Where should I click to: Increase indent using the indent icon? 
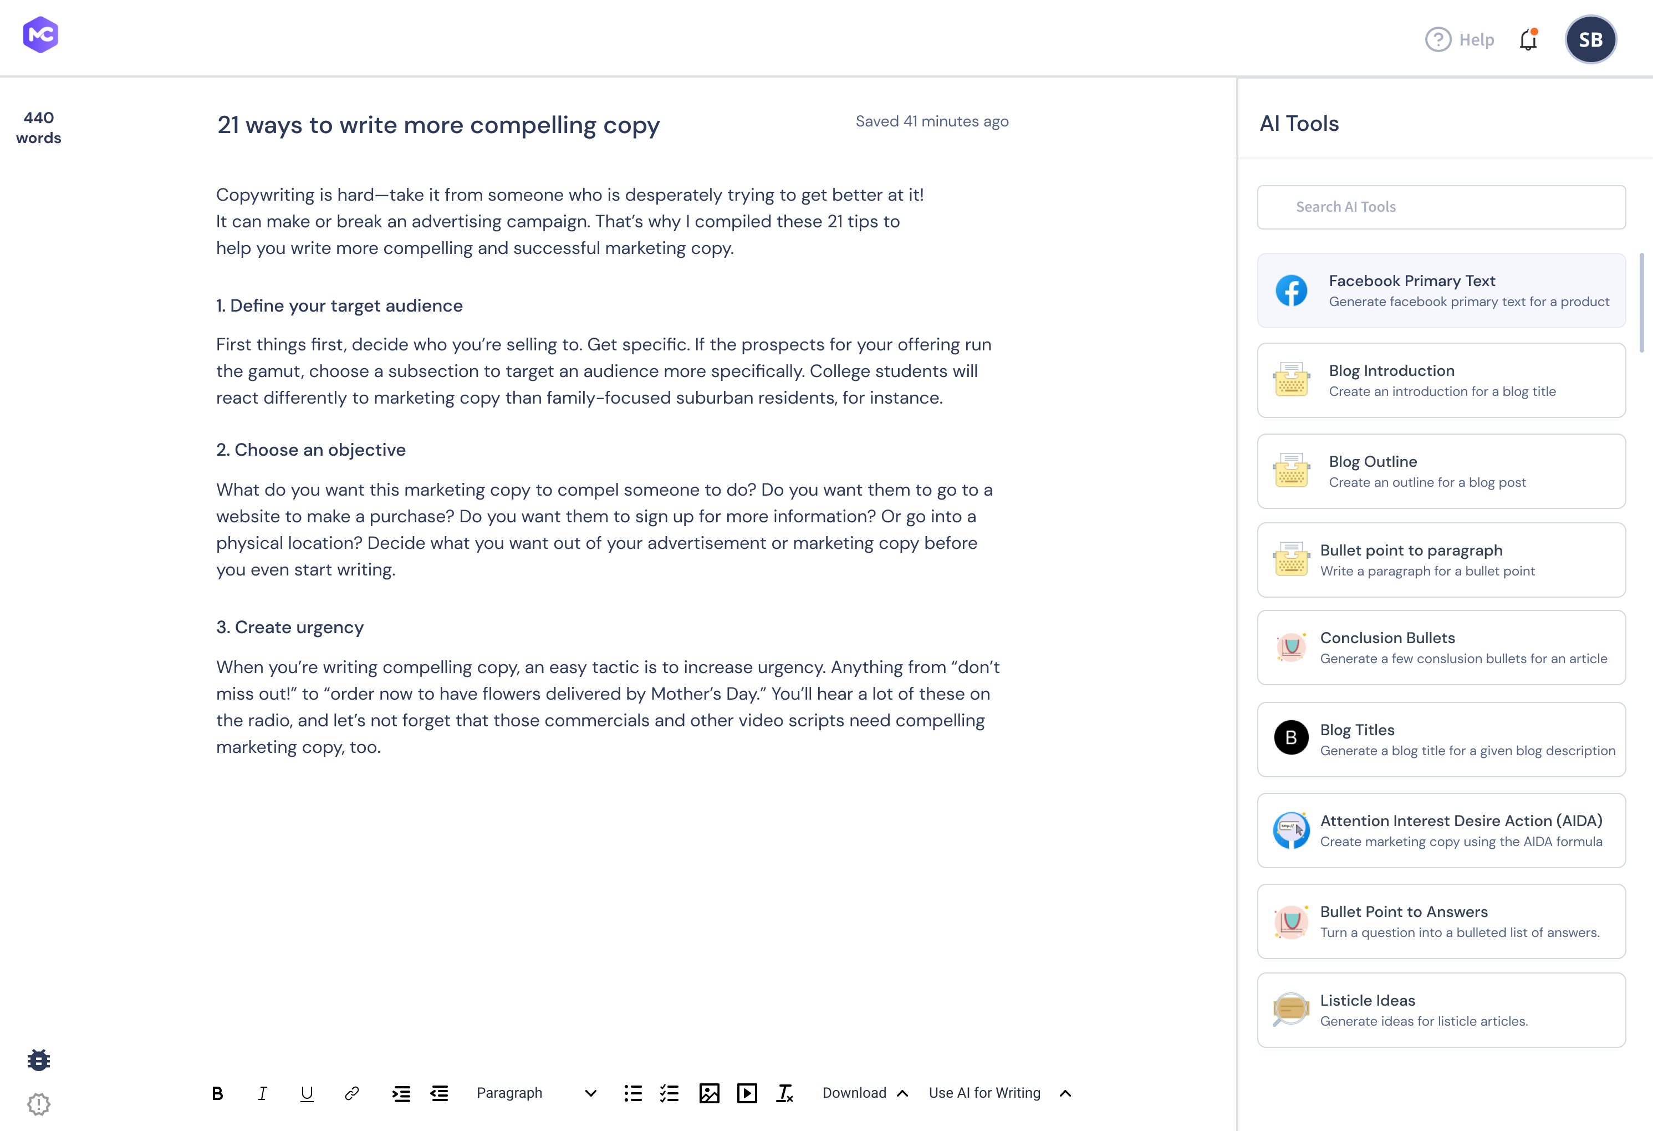(x=401, y=1093)
